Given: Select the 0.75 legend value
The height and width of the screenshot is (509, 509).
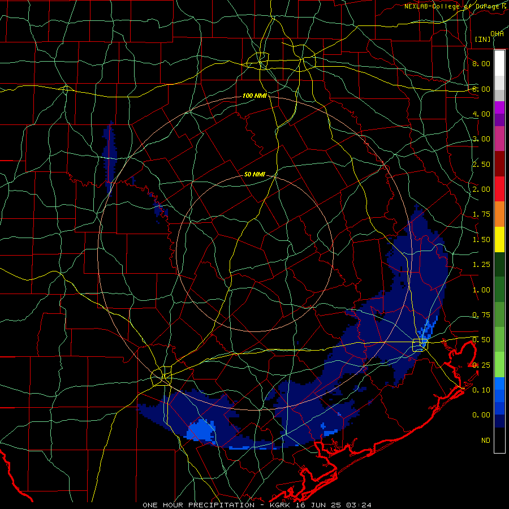Looking at the screenshot, I should [x=481, y=315].
